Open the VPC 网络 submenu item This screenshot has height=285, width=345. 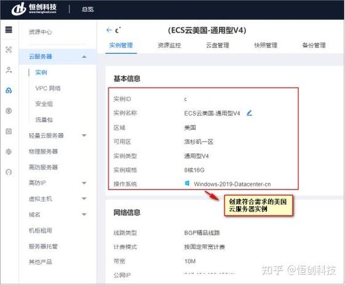[48, 88]
